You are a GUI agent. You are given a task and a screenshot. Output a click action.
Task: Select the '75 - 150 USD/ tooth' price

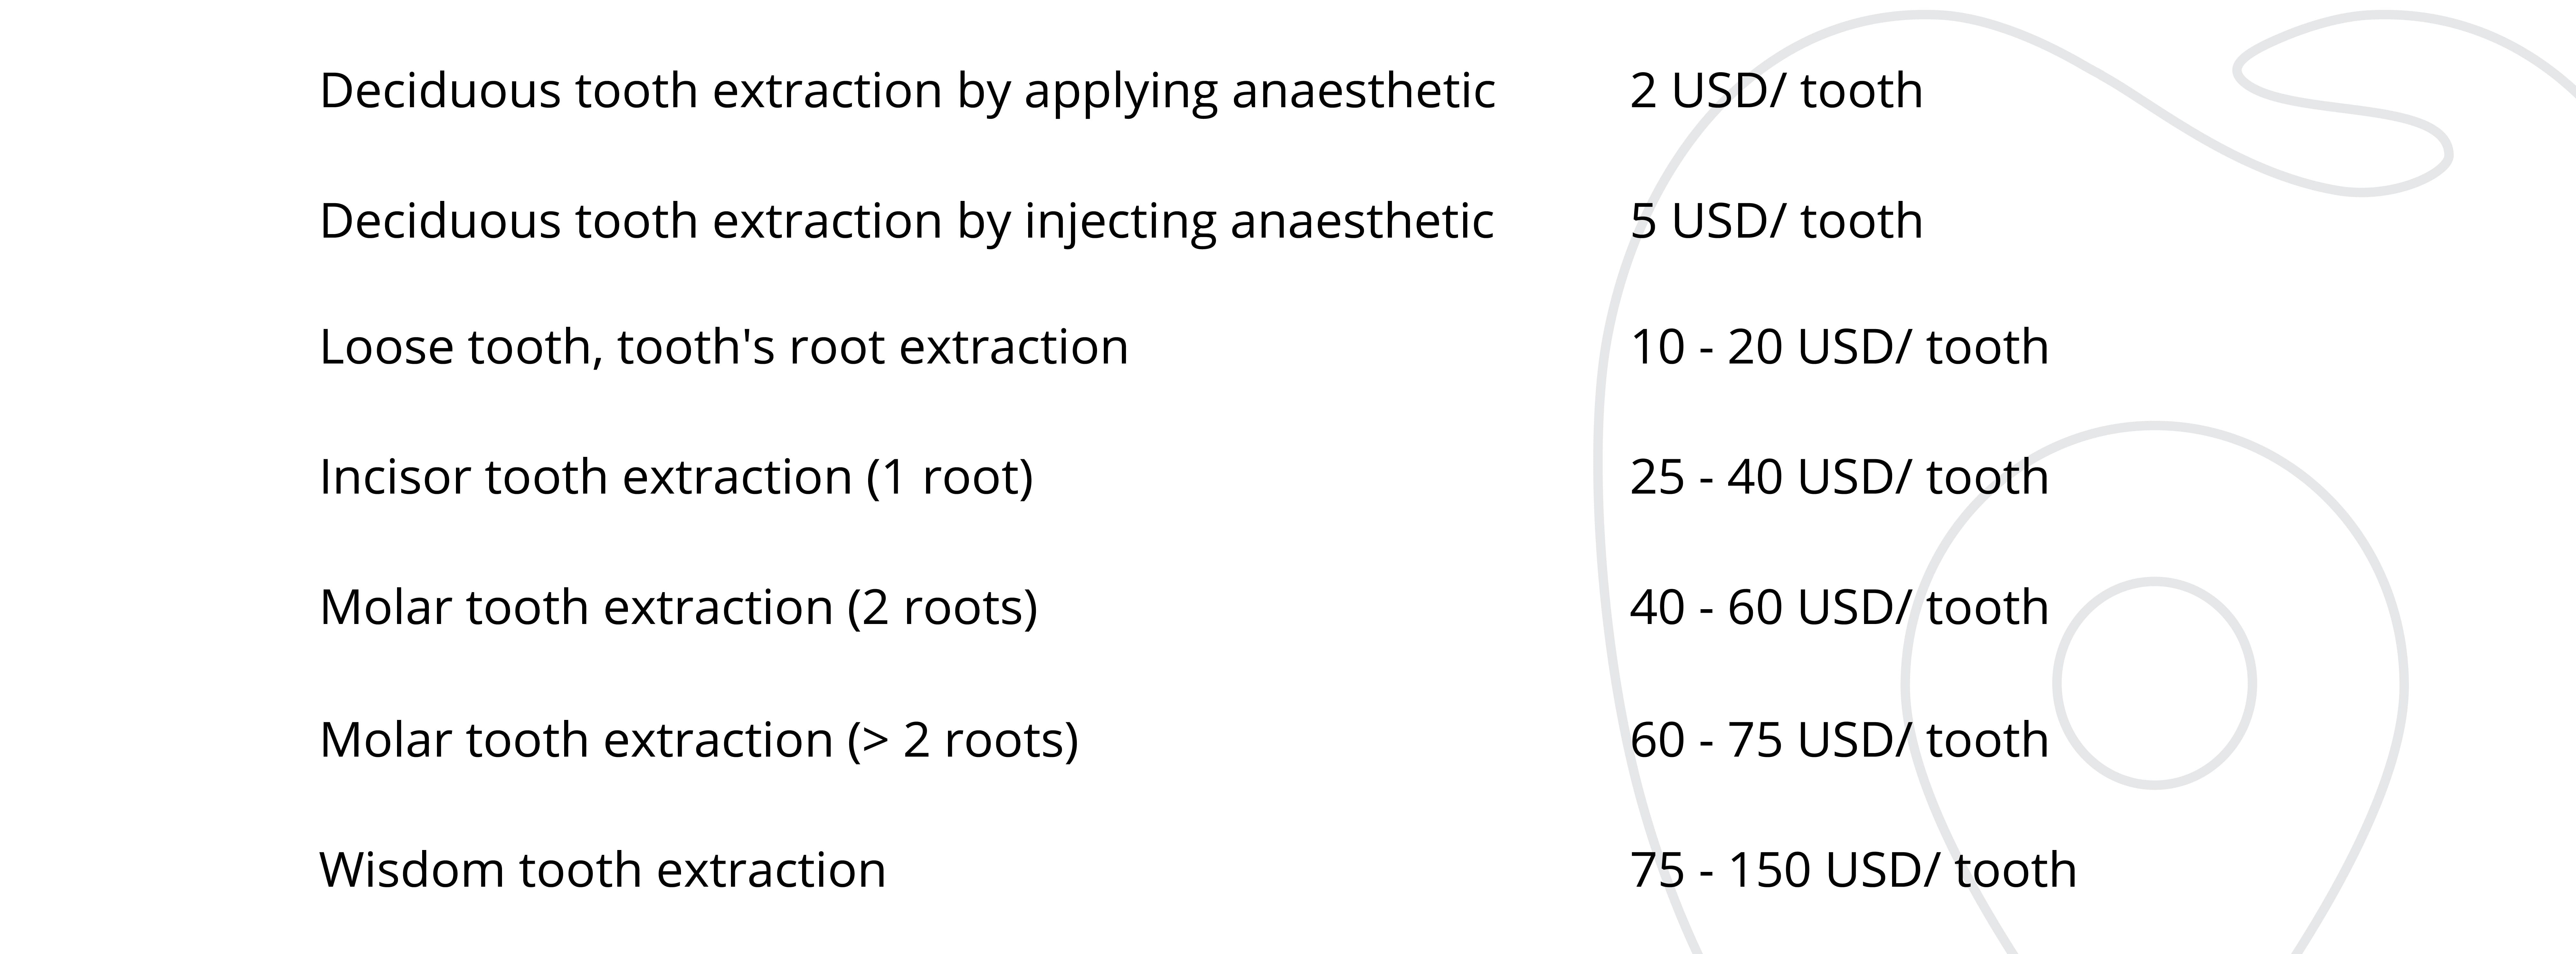pyautogui.click(x=1853, y=870)
